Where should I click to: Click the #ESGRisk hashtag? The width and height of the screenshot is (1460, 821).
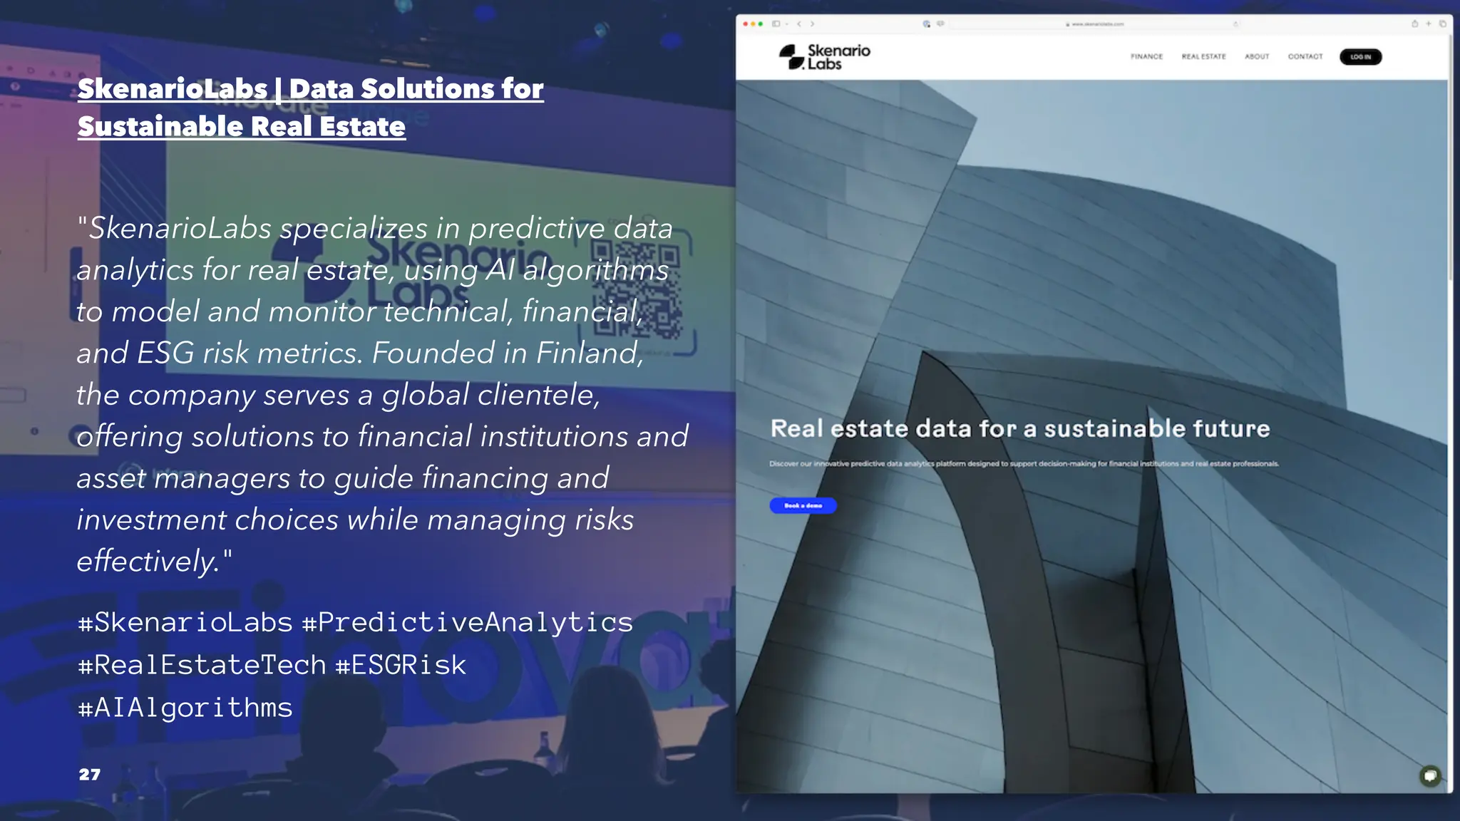[x=401, y=664]
